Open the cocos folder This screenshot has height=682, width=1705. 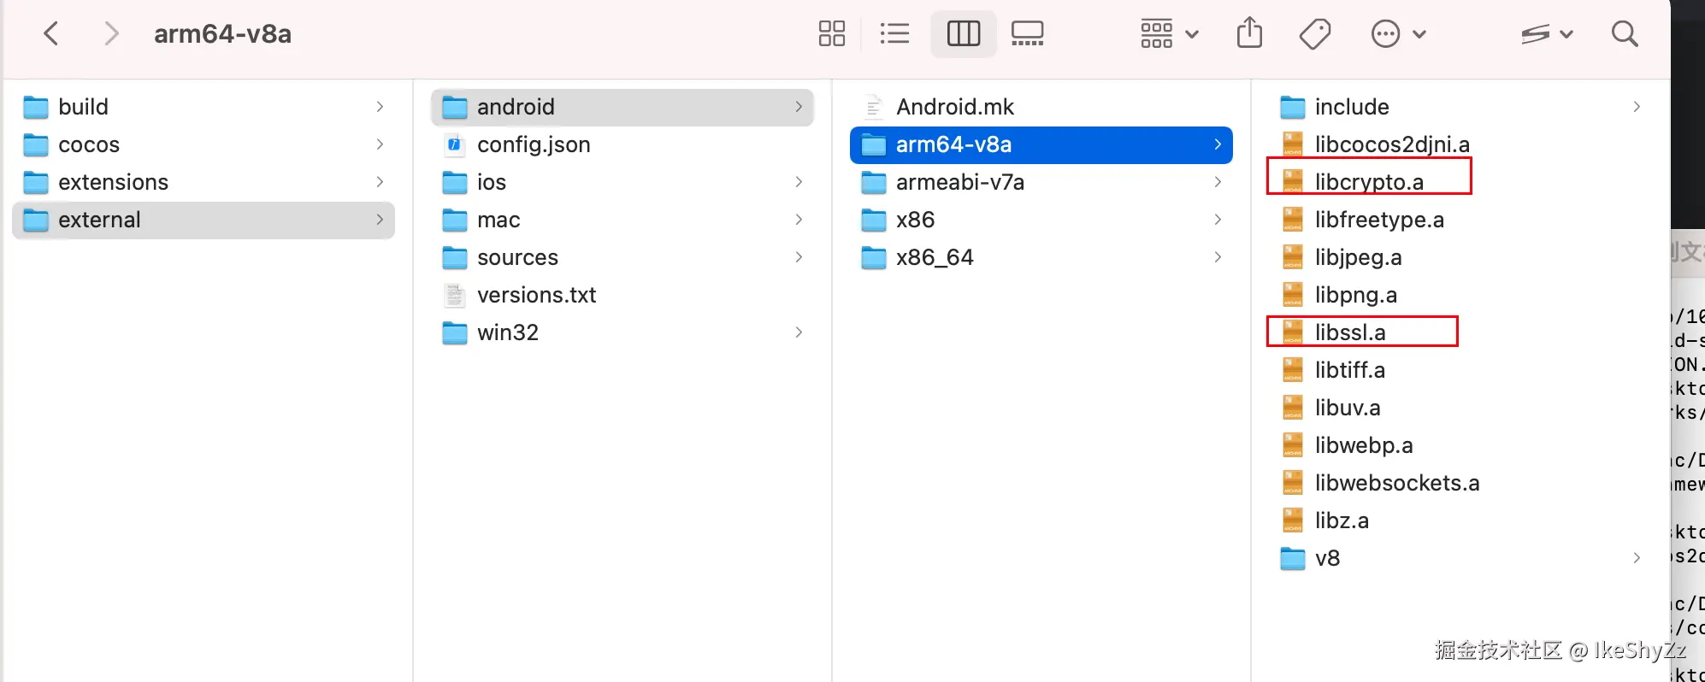[x=89, y=144]
